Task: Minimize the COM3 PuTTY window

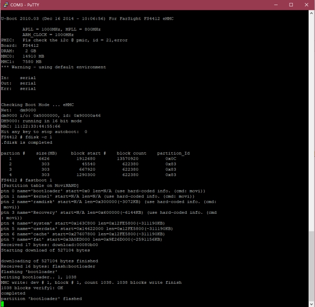Action: click(276, 5)
